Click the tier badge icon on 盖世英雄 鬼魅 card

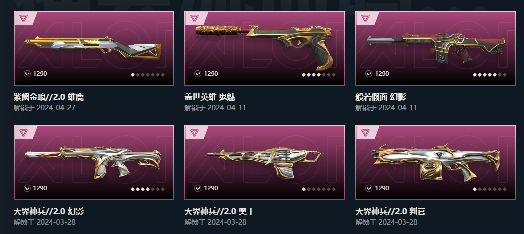pyautogui.click(x=194, y=18)
